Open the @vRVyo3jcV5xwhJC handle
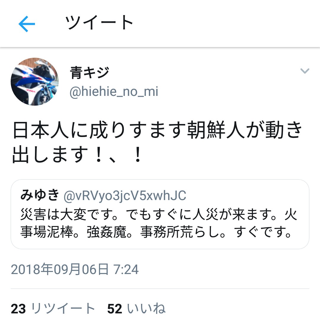Screen dimensions: 320x327 [x=125, y=196]
